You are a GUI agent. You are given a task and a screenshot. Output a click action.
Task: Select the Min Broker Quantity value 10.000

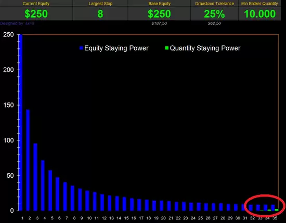(x=259, y=14)
